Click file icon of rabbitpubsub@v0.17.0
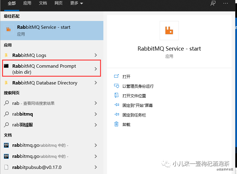 click(6, 167)
